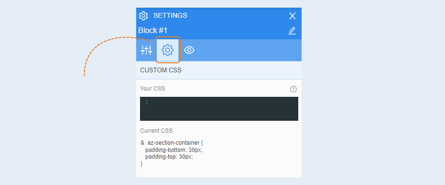This screenshot has width=445, height=185.
Task: Collapse the CUSTOM CSS section header
Action: coord(219,70)
